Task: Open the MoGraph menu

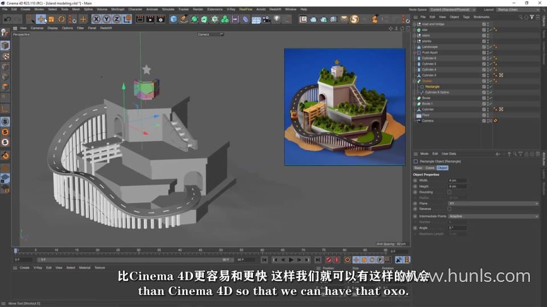Action: click(x=117, y=10)
